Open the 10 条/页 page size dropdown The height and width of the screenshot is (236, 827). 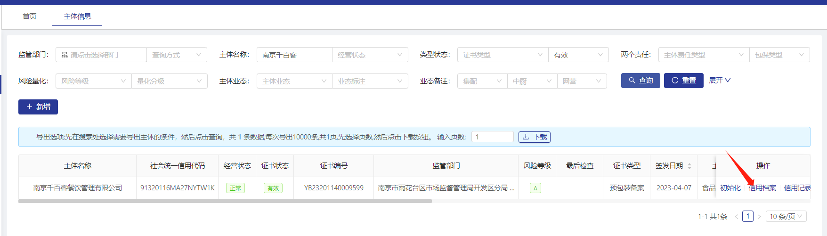point(786,217)
